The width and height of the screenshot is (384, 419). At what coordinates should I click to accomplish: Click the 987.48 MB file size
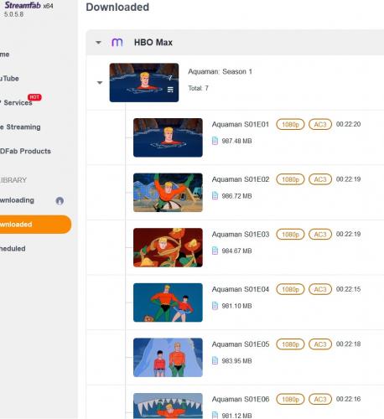point(236,141)
